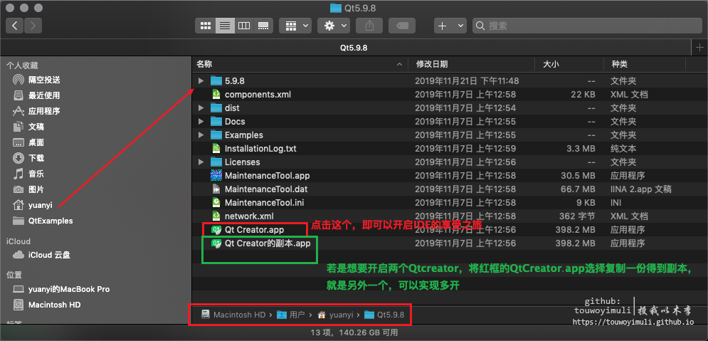708x341 pixels.
Task: Switch to column view mode
Action: pos(244,26)
